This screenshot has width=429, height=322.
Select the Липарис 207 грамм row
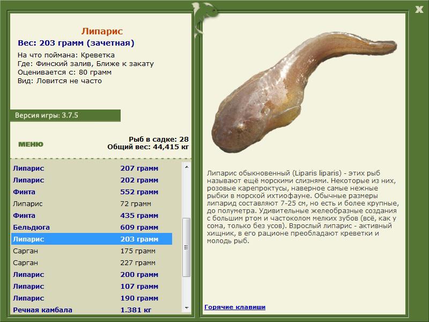point(92,168)
